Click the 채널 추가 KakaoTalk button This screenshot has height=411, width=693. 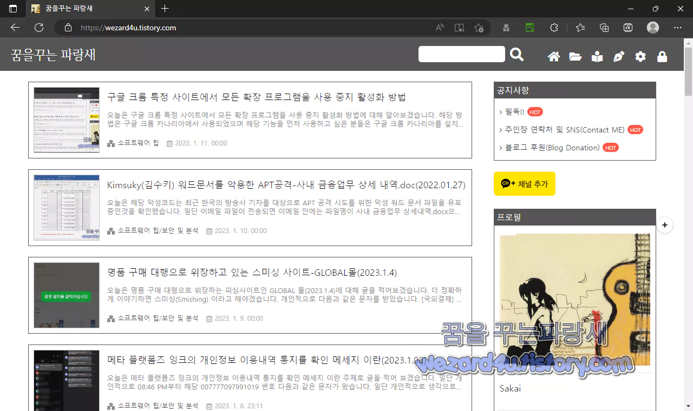[x=524, y=184]
